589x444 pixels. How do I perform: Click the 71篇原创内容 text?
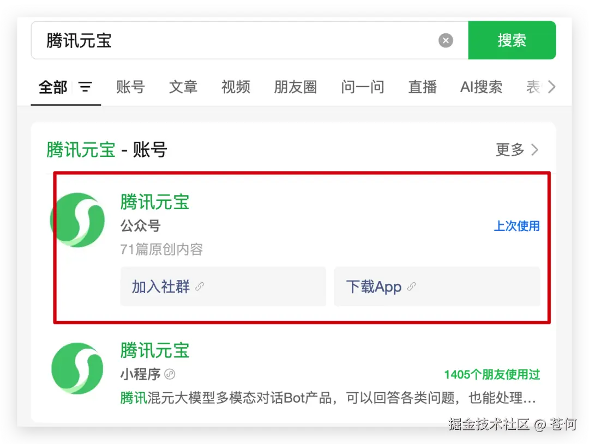161,249
